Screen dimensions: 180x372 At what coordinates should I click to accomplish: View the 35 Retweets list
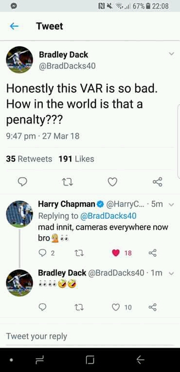(29, 159)
